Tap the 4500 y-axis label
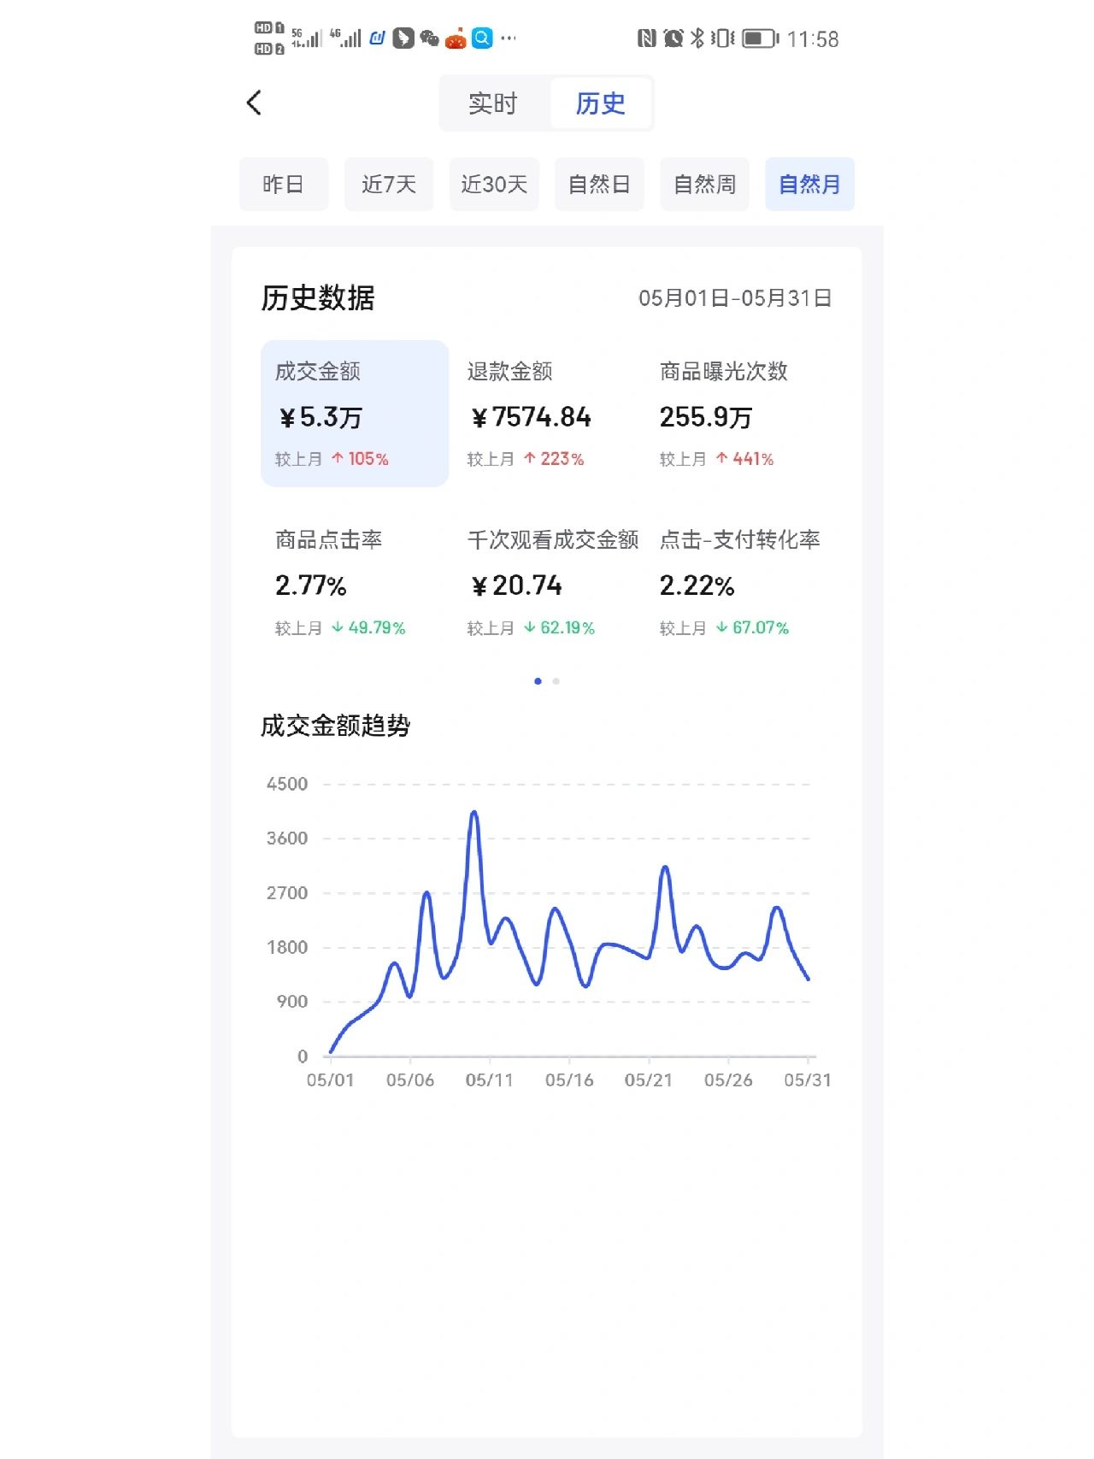Screen dimensions: 1094x1459 [287, 784]
